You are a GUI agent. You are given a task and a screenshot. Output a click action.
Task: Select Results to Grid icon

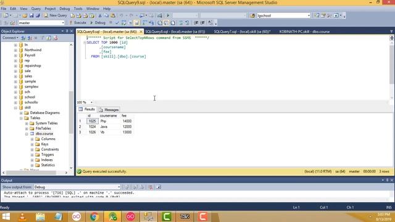pos(166,23)
